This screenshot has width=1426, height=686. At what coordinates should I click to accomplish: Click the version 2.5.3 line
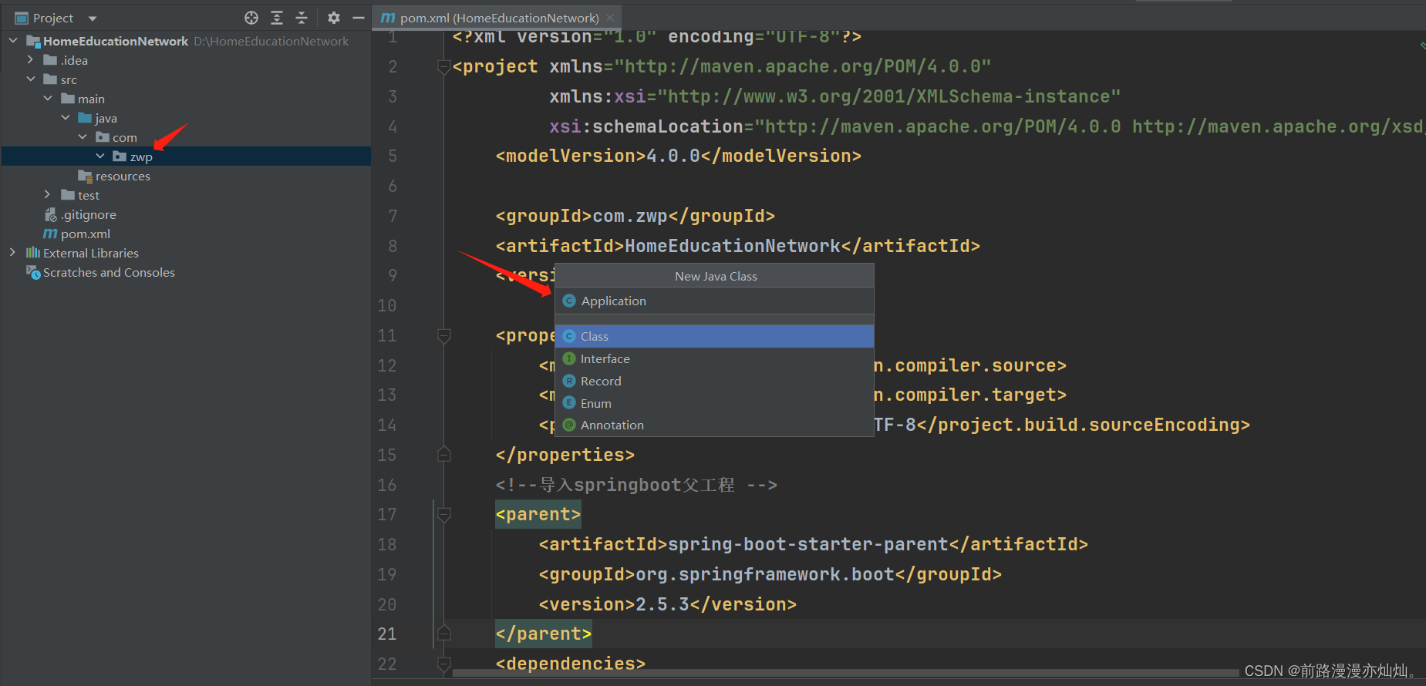tap(667, 604)
